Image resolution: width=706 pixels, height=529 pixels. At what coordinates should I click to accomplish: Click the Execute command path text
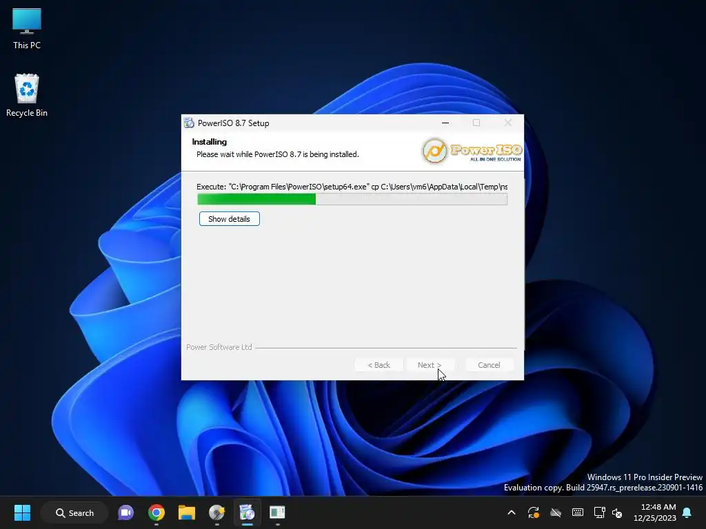(x=352, y=187)
